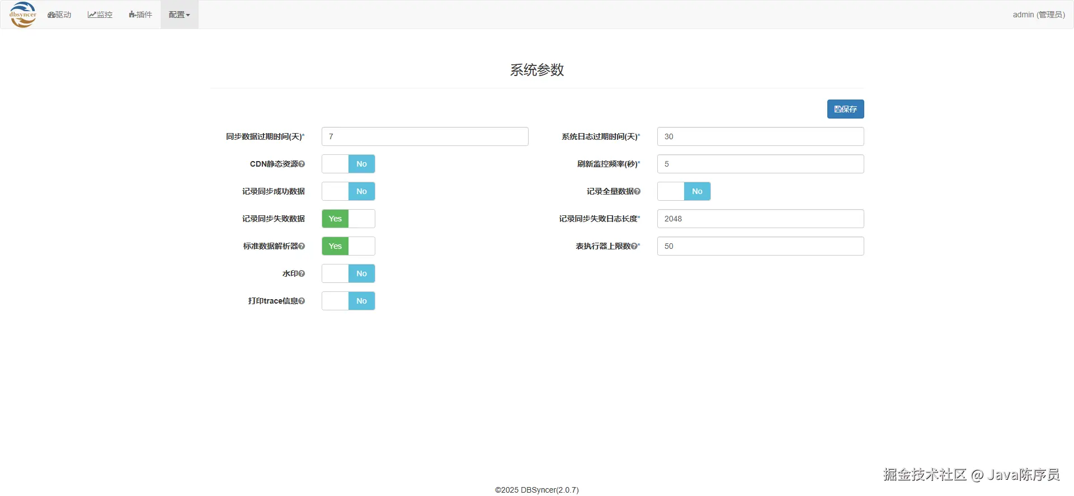
Task: Click the ©2025 DBSyncer(2.0.7) footer text
Action: pos(537,490)
